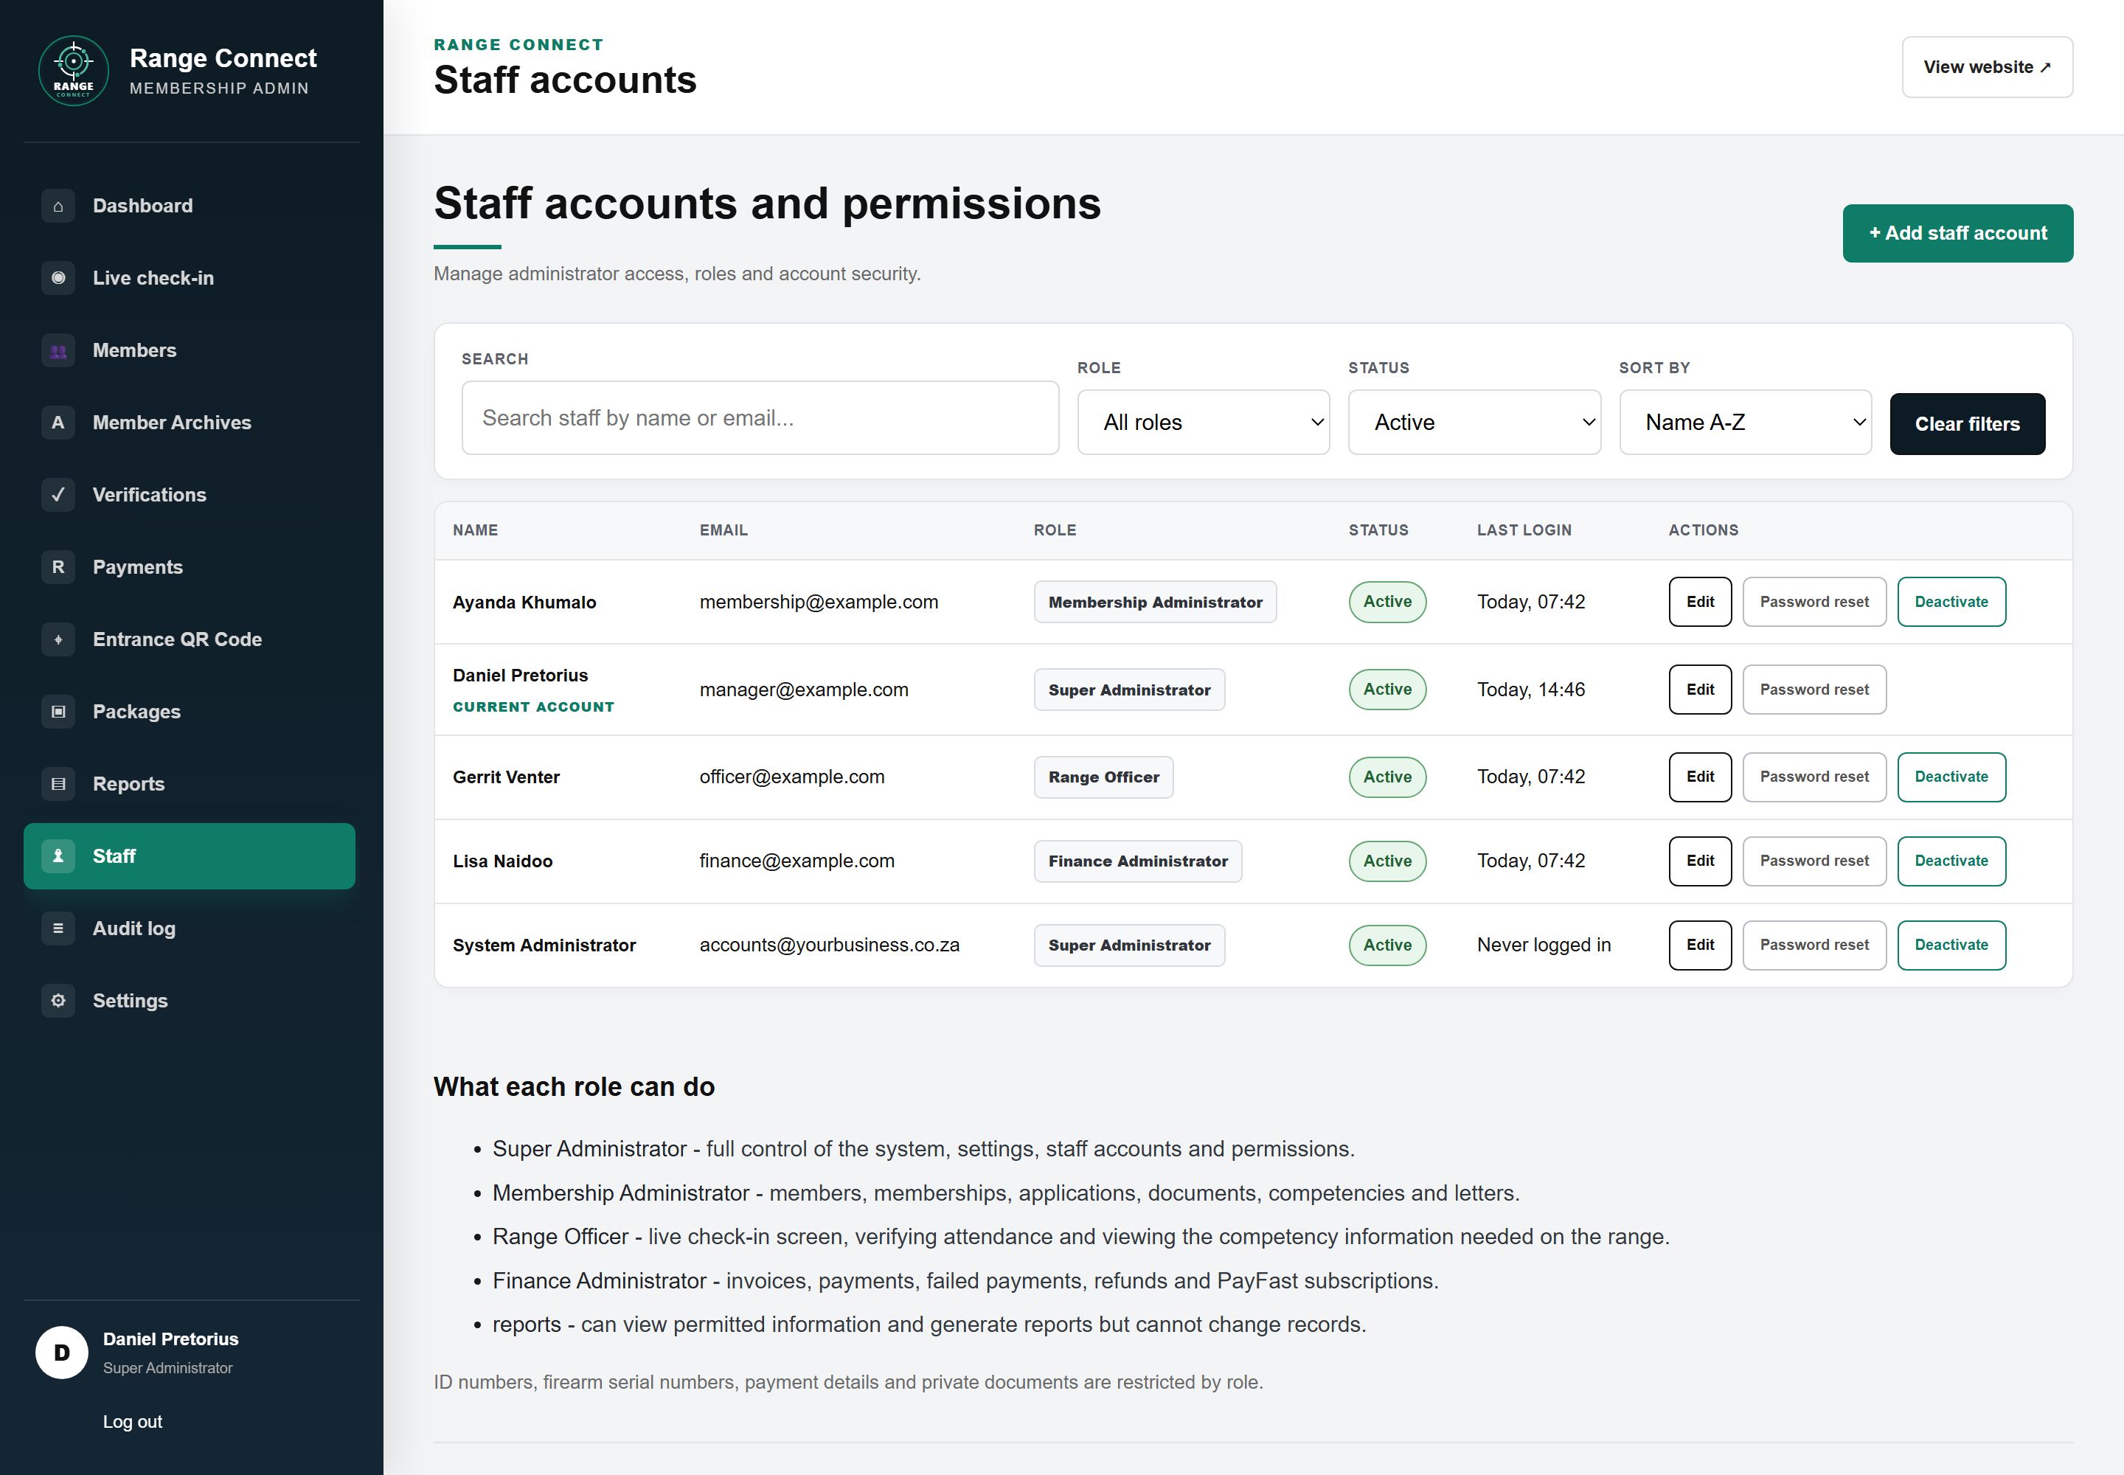Viewport: 2124px width, 1475px height.
Task: Click the View website button
Action: (1988, 66)
